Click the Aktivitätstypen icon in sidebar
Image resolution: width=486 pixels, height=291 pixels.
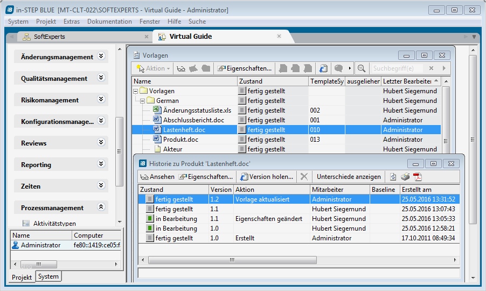[26, 223]
